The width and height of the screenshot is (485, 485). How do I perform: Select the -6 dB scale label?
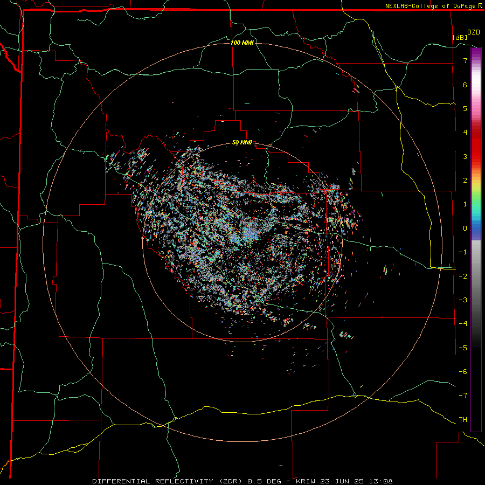pos(463,372)
